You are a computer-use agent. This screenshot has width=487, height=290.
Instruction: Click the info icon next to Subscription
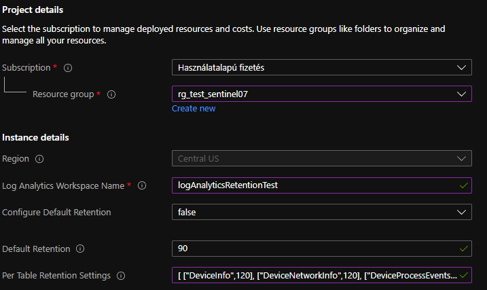click(x=68, y=68)
